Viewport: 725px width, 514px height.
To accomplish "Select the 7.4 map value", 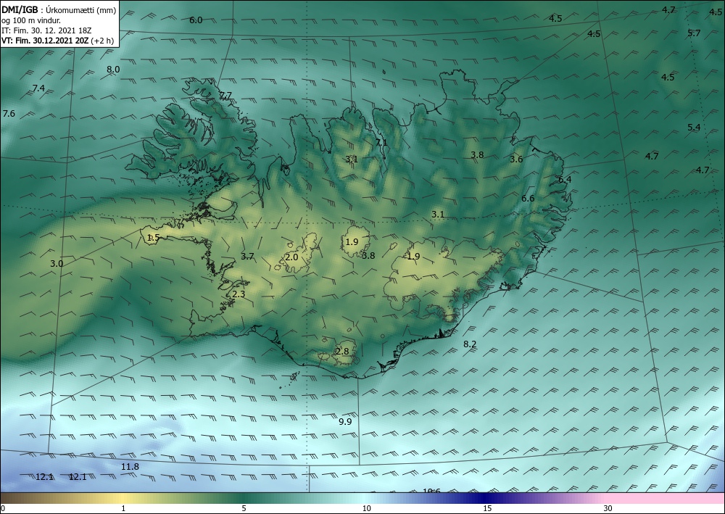I will click(39, 88).
